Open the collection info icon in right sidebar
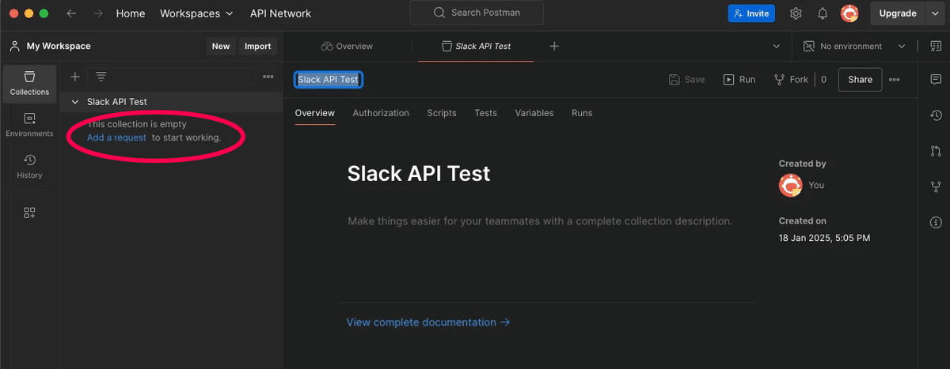This screenshot has width=950, height=369. pyautogui.click(x=936, y=222)
